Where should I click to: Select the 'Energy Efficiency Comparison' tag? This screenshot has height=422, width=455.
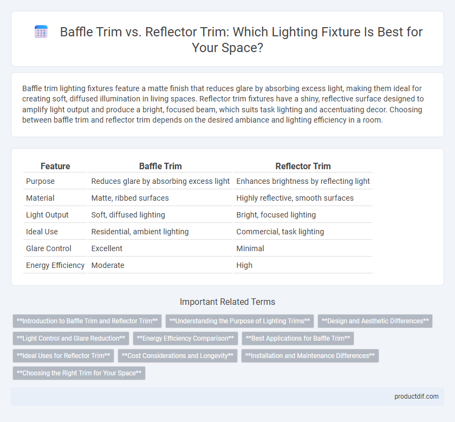[x=185, y=338]
